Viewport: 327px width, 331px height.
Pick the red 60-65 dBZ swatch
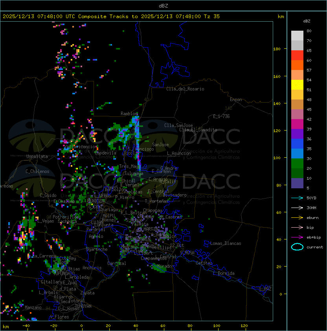tap(297, 55)
